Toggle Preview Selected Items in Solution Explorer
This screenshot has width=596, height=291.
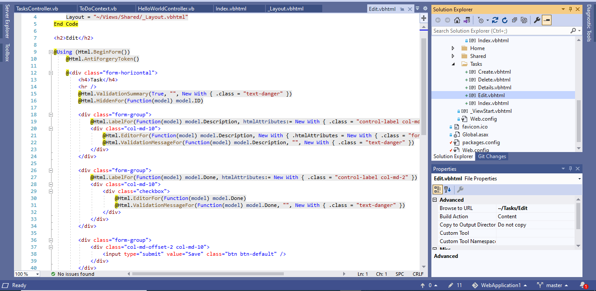547,20
